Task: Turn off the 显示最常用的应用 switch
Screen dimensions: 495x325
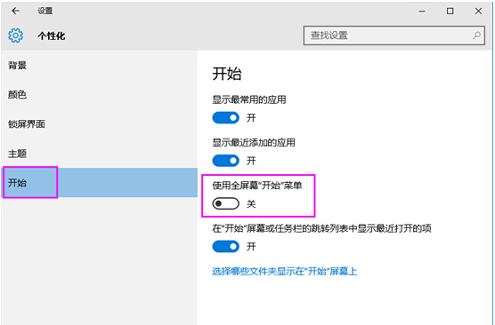Action: coord(226,118)
